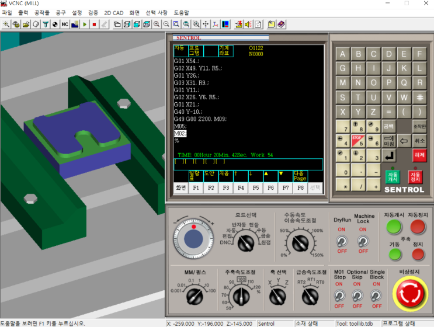This screenshot has width=434, height=327.
Task: Open the 파일 menu
Action: [x=7, y=12]
